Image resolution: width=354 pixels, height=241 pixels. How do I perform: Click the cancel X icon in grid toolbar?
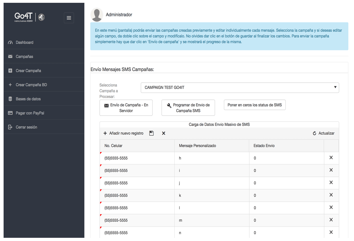tap(164, 133)
